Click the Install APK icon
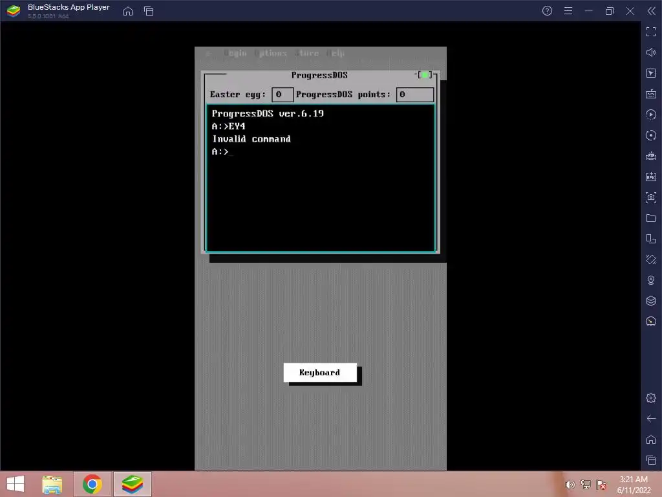The height and width of the screenshot is (497, 662). click(651, 177)
